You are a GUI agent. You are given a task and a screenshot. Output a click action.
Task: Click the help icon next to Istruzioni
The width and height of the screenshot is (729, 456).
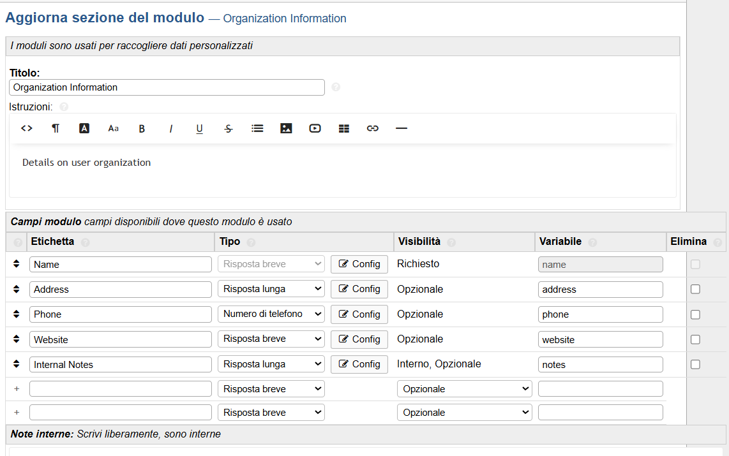click(64, 107)
